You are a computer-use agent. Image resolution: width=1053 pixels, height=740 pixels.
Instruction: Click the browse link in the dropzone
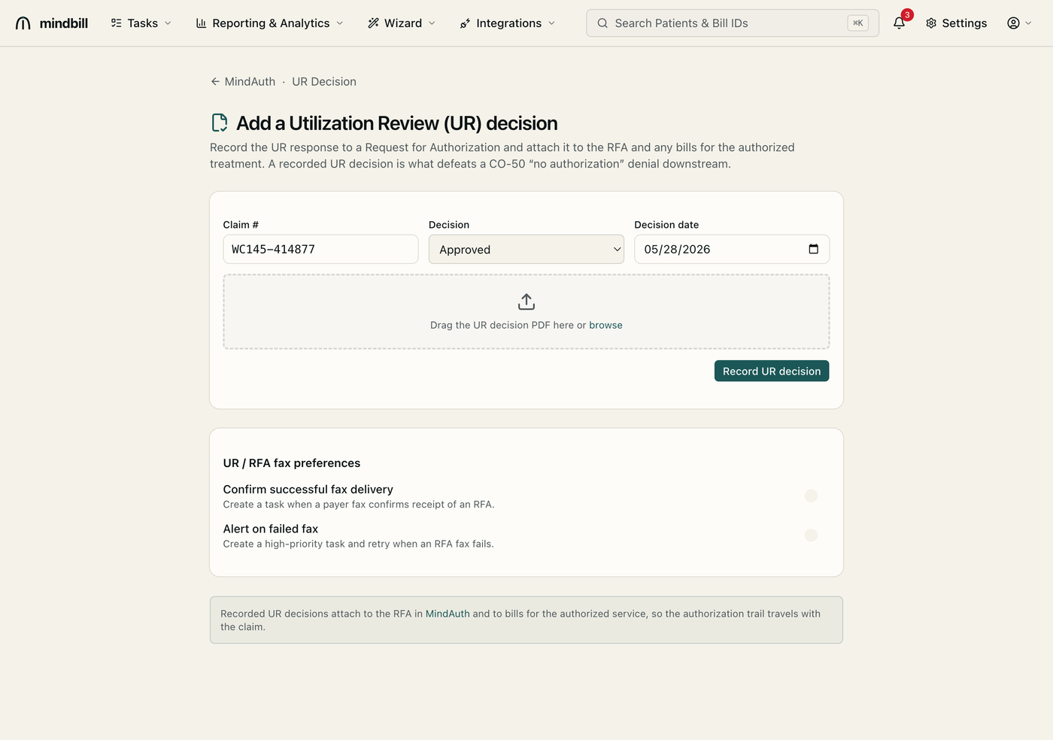tap(605, 325)
